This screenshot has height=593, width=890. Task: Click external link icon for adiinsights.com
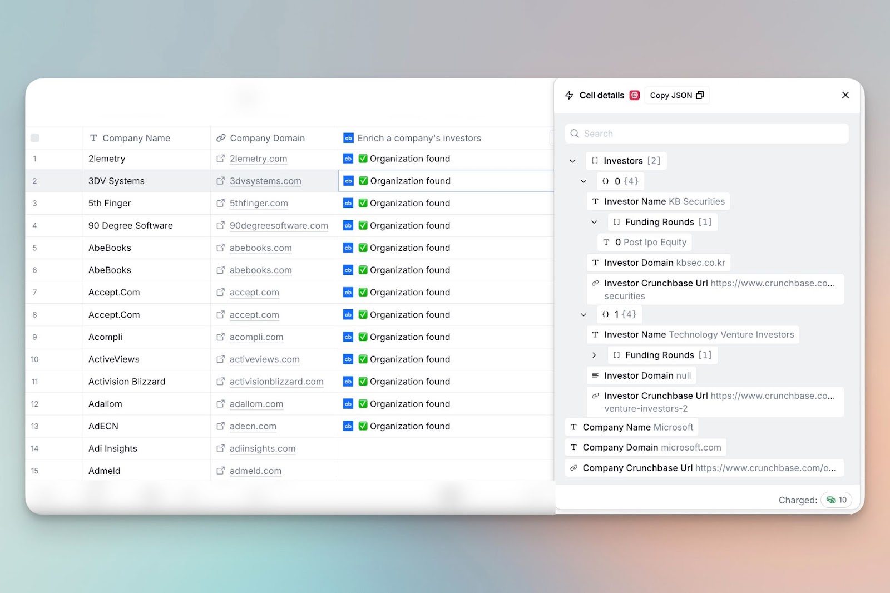pos(220,448)
